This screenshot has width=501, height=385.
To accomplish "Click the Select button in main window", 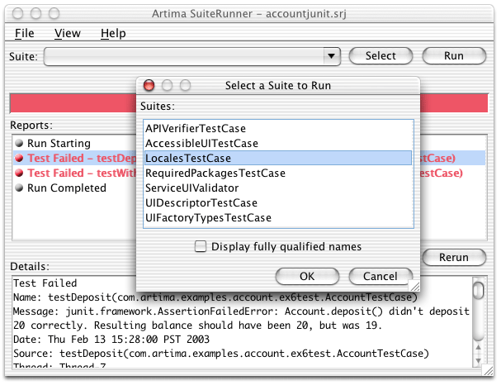I will [x=380, y=56].
